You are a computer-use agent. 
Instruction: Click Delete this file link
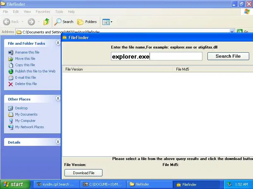click(x=26, y=84)
